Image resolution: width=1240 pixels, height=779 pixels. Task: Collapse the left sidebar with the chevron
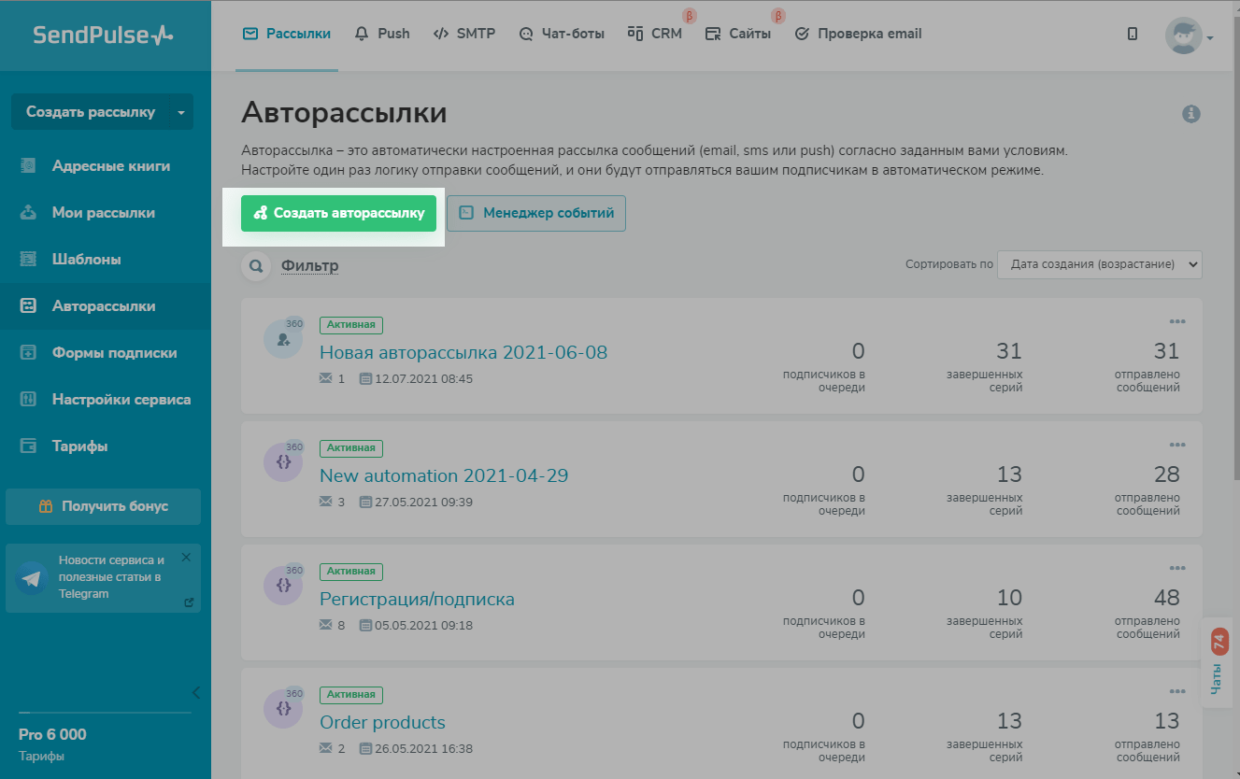point(195,692)
